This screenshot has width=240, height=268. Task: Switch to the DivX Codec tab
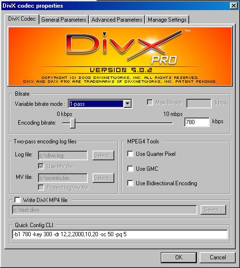pos(22,19)
